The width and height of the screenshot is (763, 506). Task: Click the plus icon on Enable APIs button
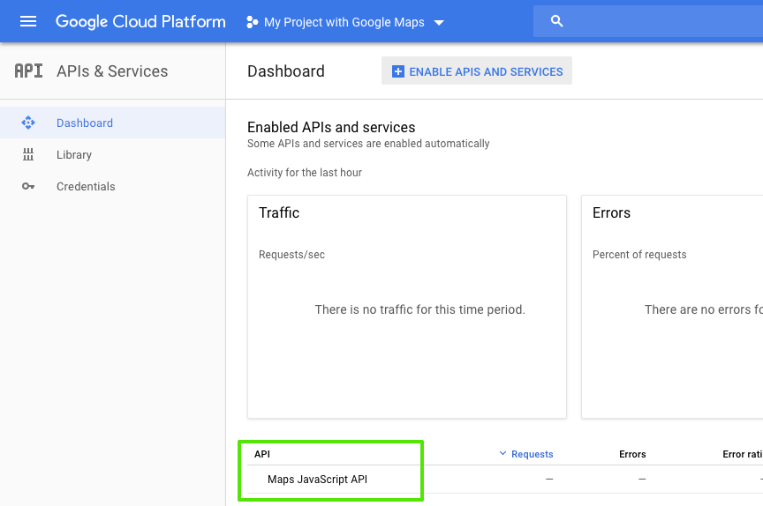398,71
